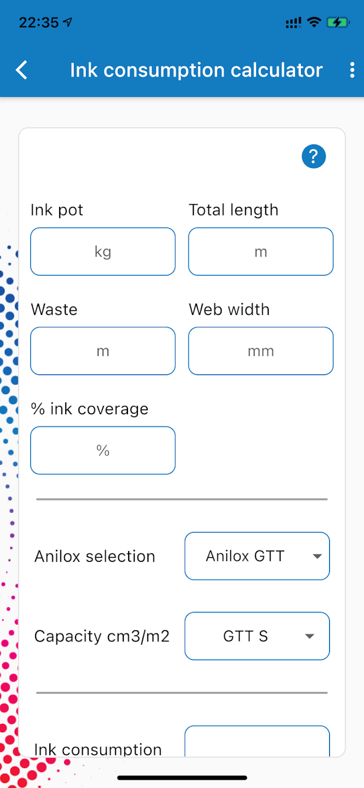Open the Anilox selection dropdown
Image resolution: width=364 pixels, height=788 pixels.
pos(257,556)
